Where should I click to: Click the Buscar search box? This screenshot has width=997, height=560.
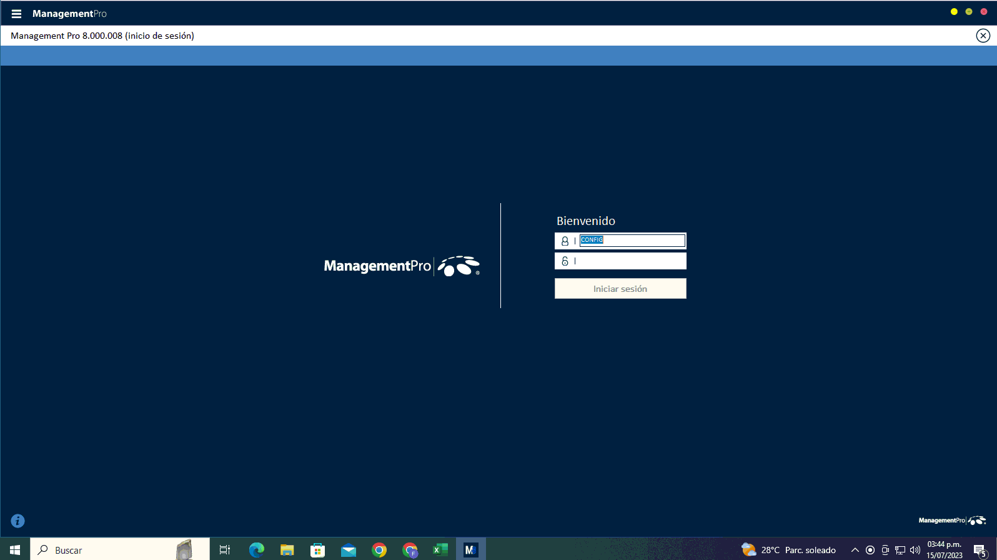112,550
